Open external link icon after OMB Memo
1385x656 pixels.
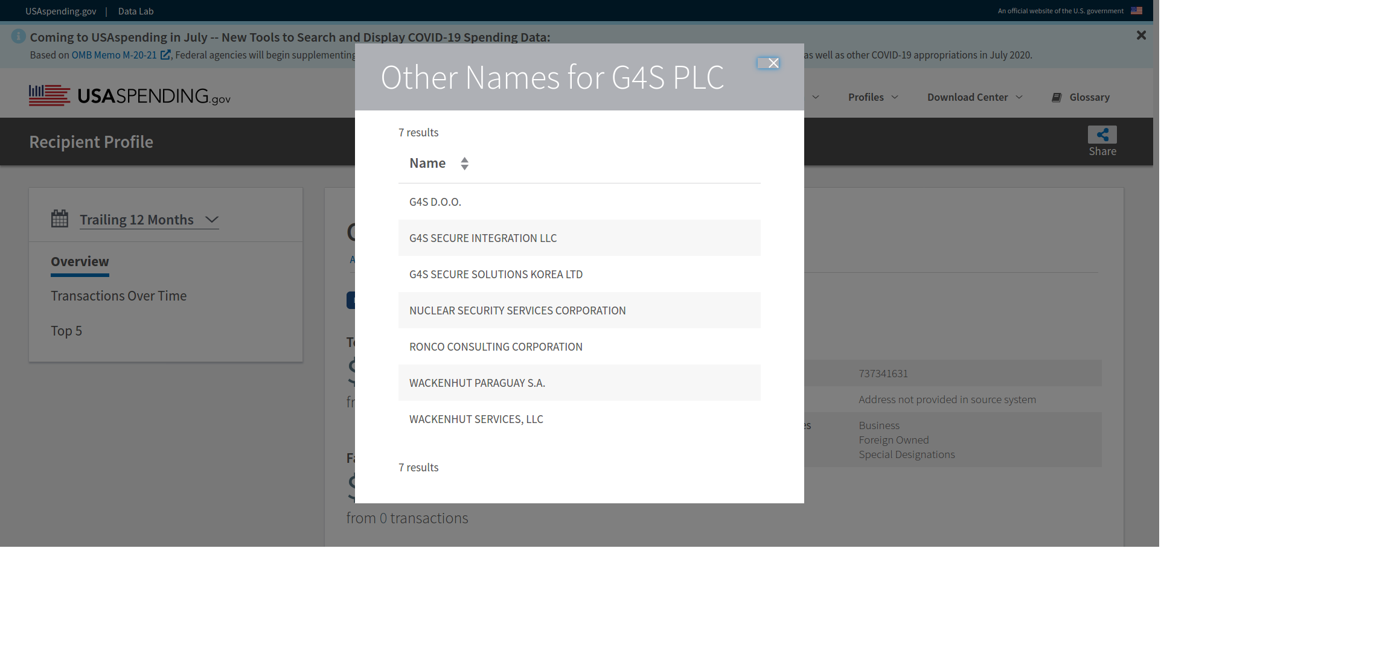coord(165,55)
